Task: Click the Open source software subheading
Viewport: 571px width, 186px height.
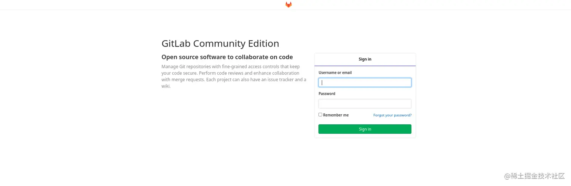Action: [227, 57]
